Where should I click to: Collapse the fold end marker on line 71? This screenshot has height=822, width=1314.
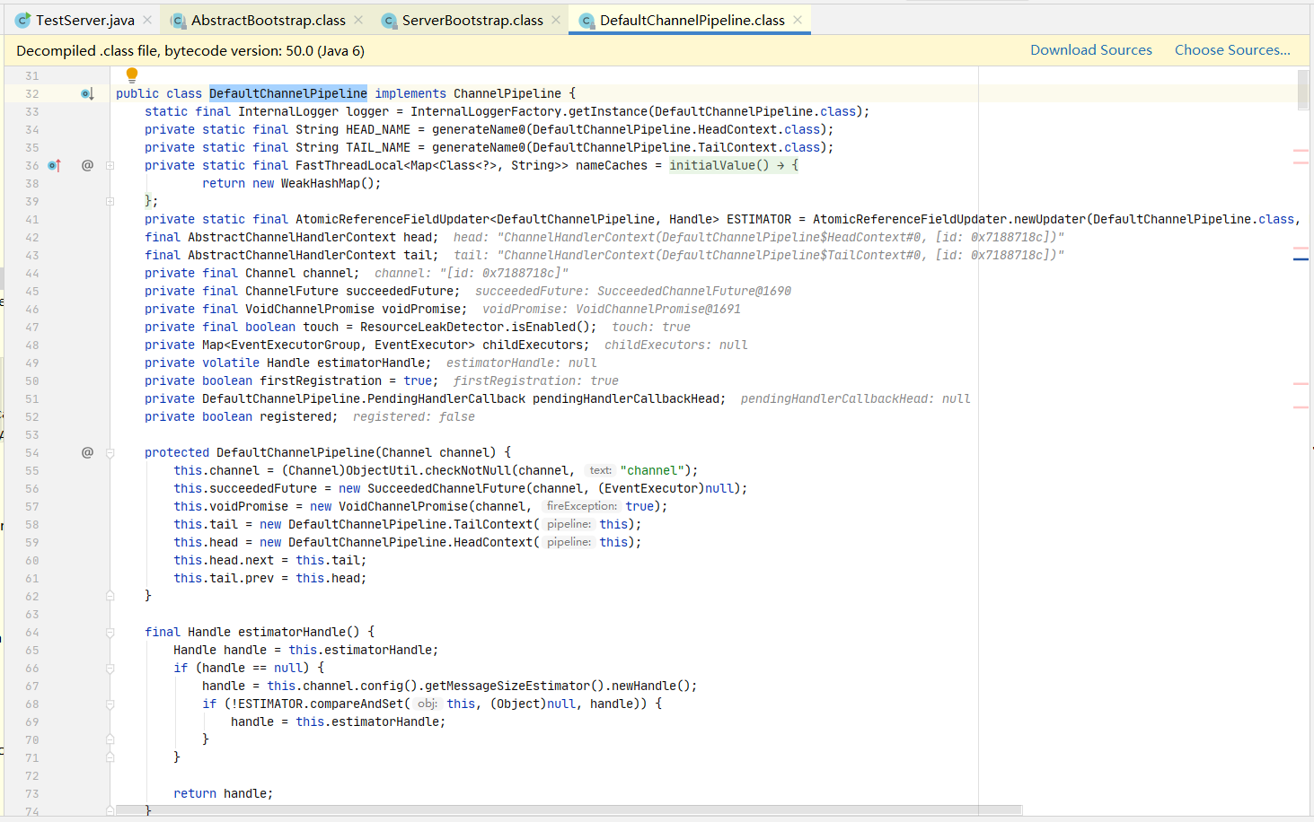[x=110, y=757]
